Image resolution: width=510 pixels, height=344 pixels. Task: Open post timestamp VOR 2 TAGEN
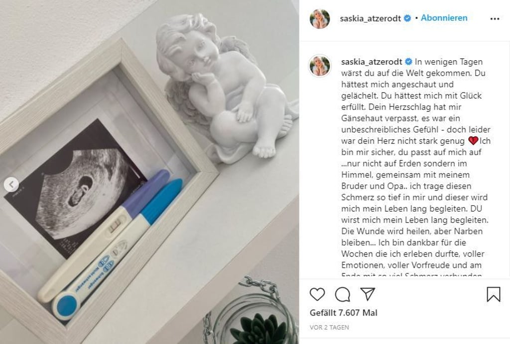[x=329, y=328]
